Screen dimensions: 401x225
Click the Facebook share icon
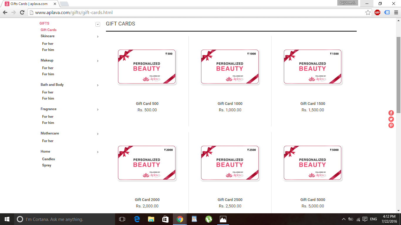pos(391,113)
